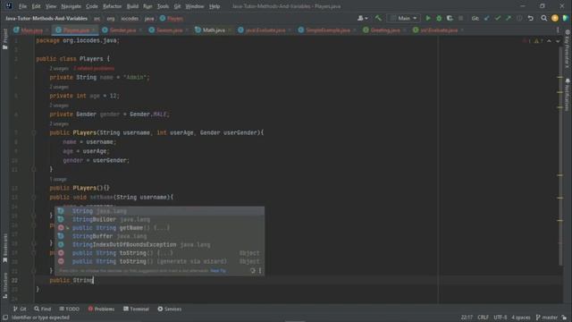Click the Stop process square icon
572x322 pixels.
[x=461, y=18]
